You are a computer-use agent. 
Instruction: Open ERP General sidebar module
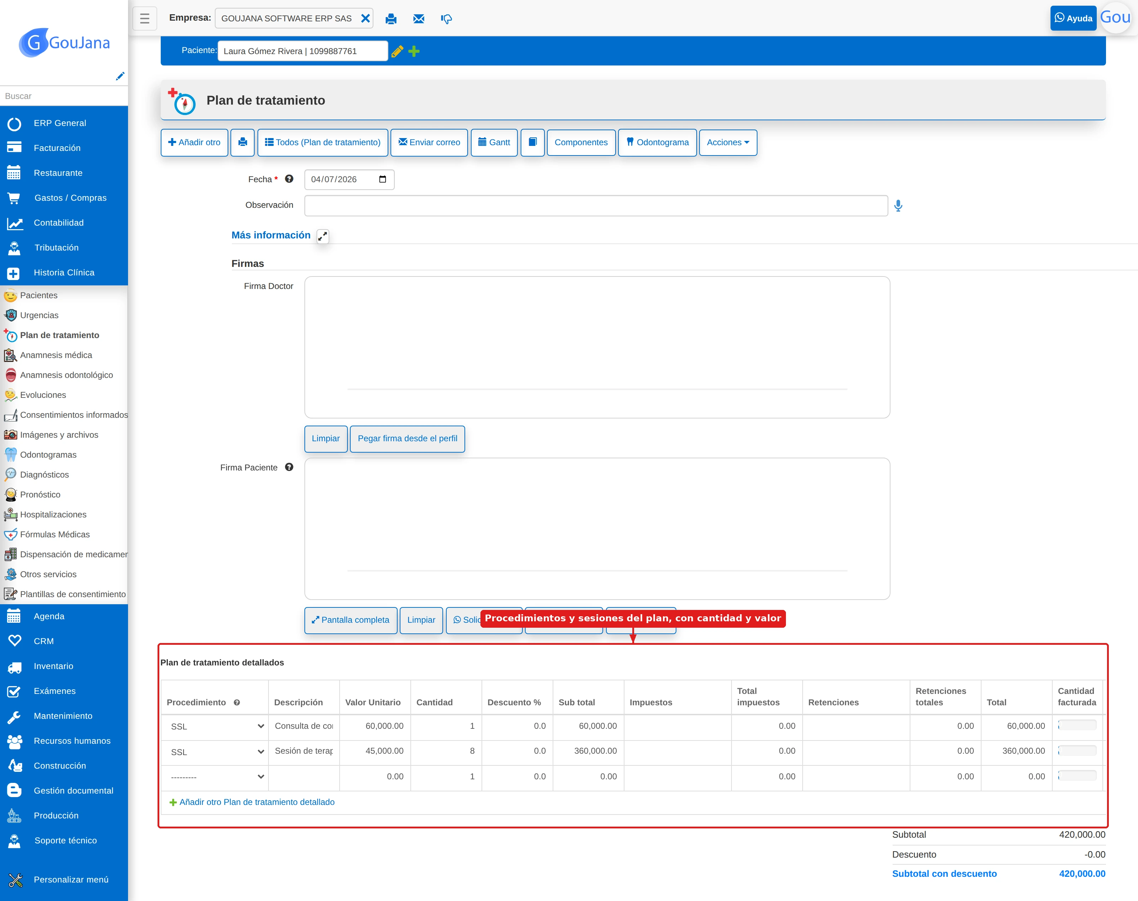pyautogui.click(x=64, y=123)
